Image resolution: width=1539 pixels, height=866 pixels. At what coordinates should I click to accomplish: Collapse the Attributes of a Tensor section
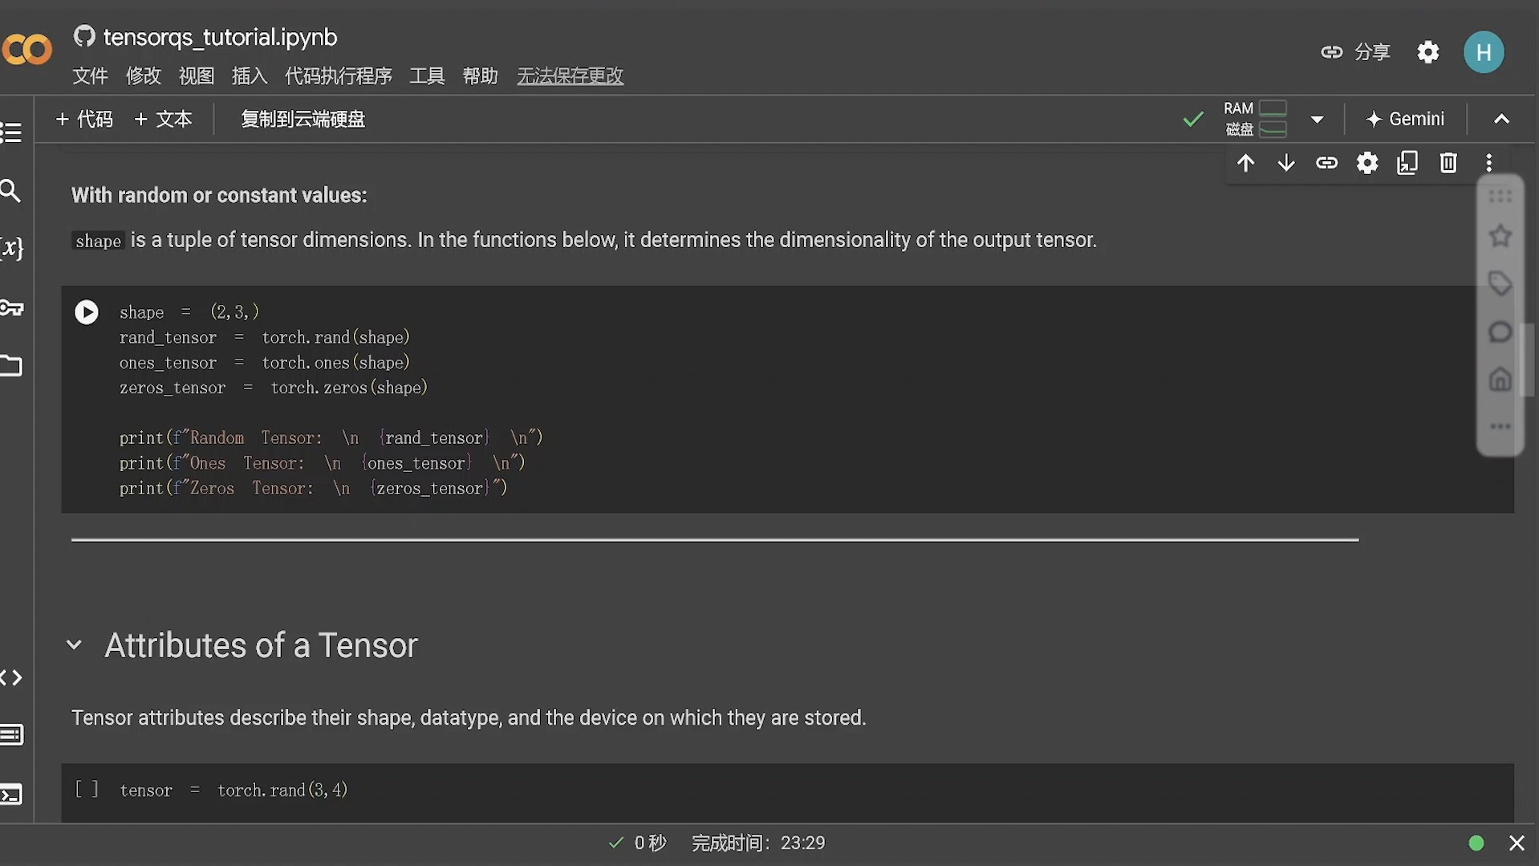[x=75, y=645]
